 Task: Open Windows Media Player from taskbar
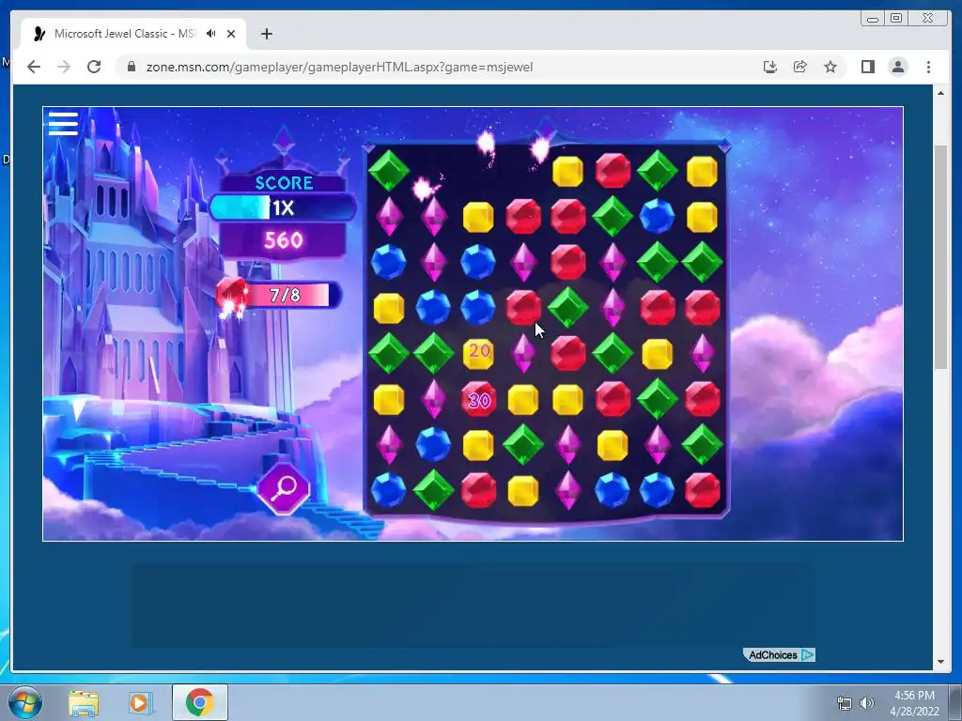[139, 703]
